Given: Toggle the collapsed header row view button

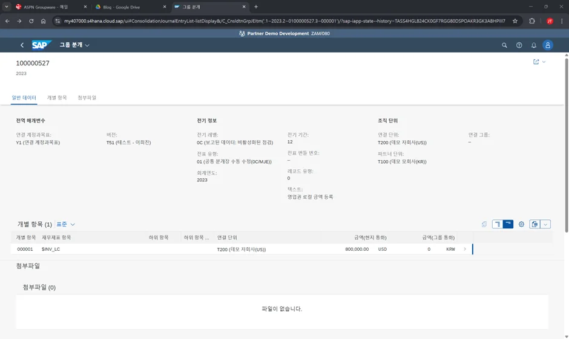Looking at the screenshot, I should pos(508,224).
